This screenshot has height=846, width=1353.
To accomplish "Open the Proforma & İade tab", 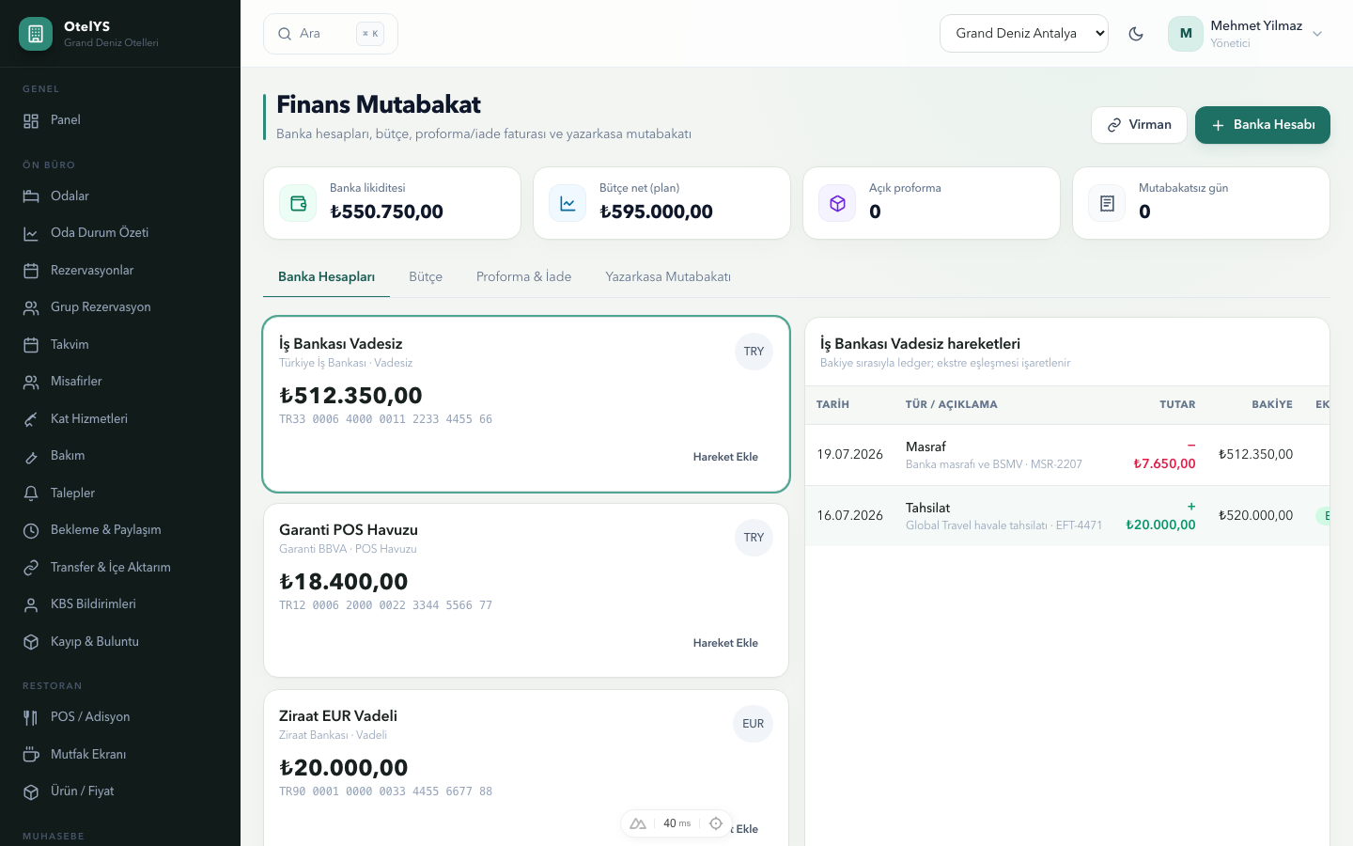I will pyautogui.click(x=523, y=277).
